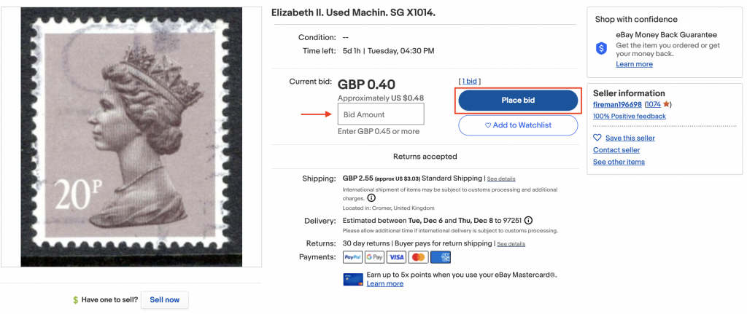Screen dimensions: 747x314
Task: Click the Money Back Guarantee shield icon
Action: click(601, 48)
